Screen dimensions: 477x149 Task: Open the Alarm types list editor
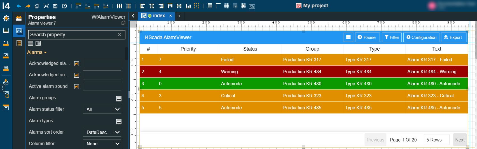(x=119, y=121)
